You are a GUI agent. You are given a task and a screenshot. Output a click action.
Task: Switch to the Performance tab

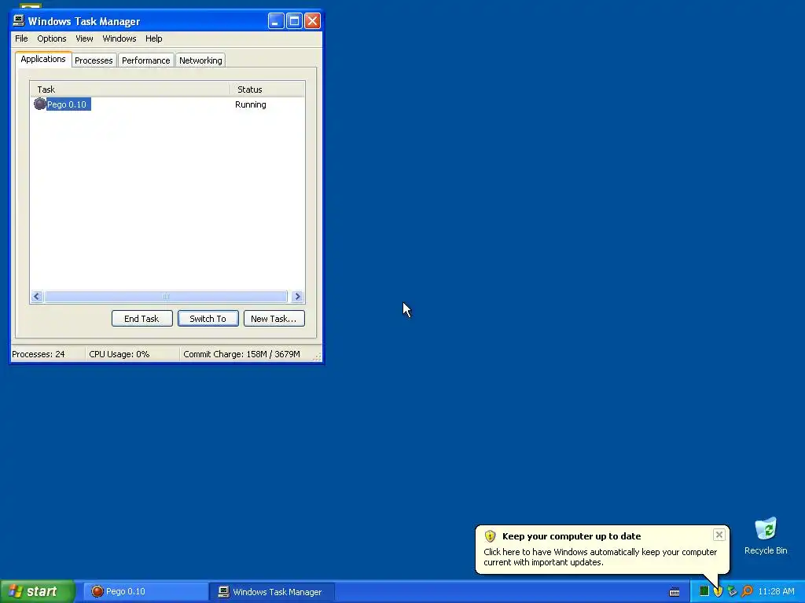click(145, 60)
